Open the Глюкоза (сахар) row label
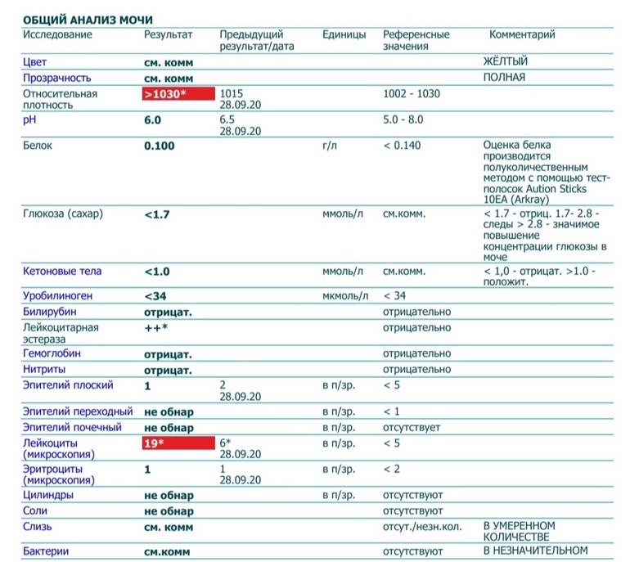Image resolution: width=630 pixels, height=562 pixels. [63, 214]
